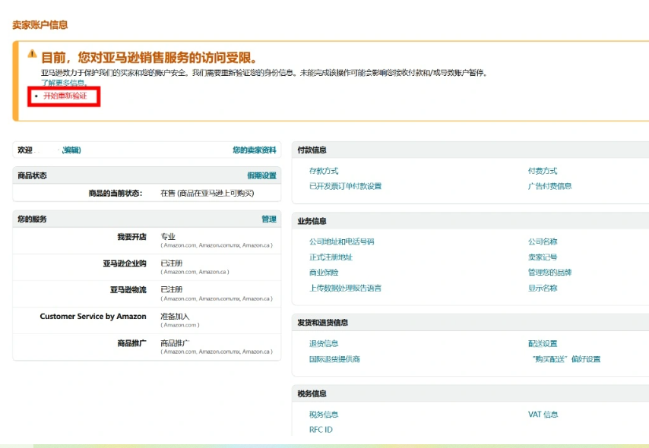Click 已开发票订单付款设置 link
The image size is (649, 448).
coord(345,186)
